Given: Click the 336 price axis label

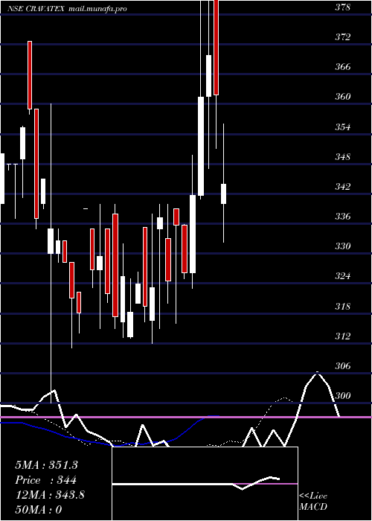Looking at the screenshot, I should pyautogui.click(x=342, y=217).
